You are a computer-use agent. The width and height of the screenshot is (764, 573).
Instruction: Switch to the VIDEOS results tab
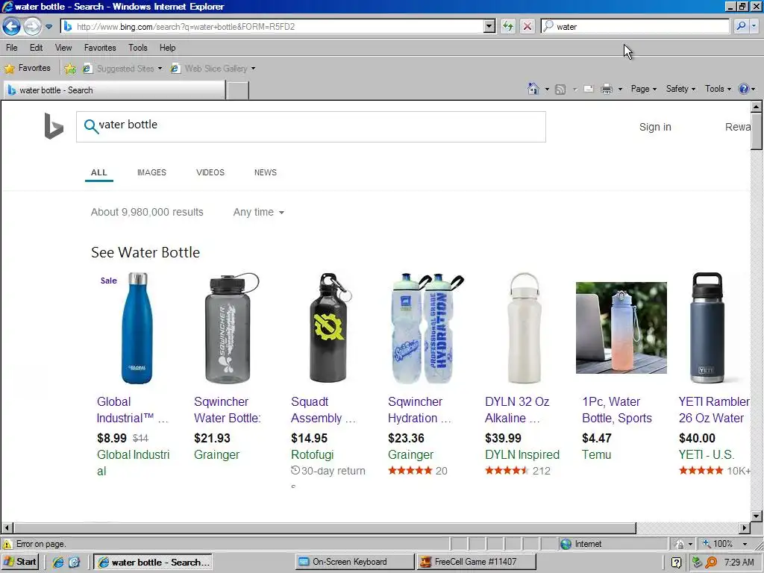pyautogui.click(x=210, y=172)
